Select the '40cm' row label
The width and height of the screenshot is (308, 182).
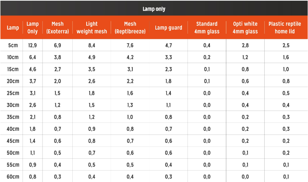13,129
